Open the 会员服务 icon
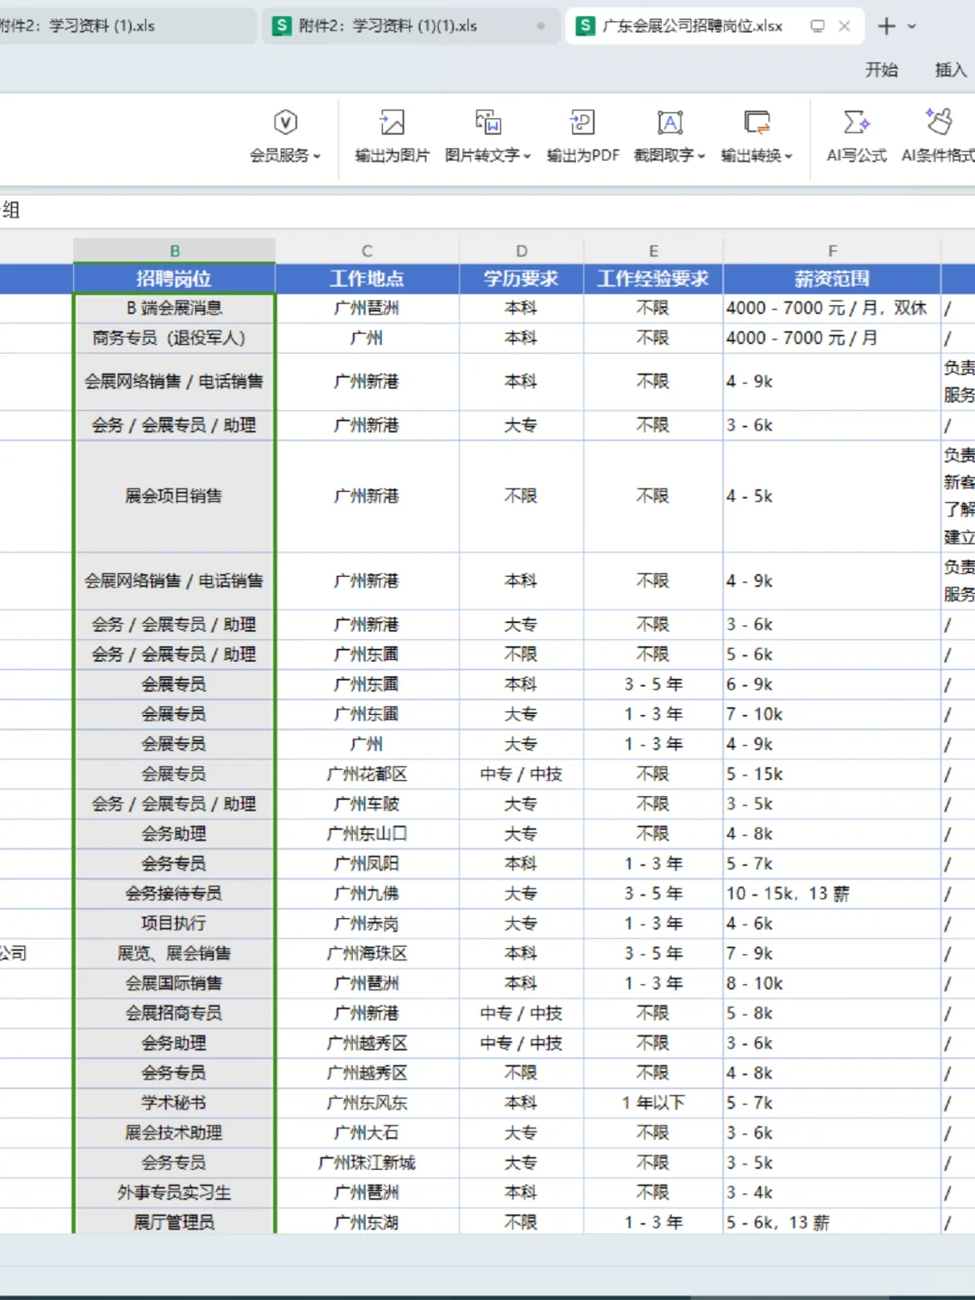Viewport: 975px width, 1300px height. click(285, 123)
